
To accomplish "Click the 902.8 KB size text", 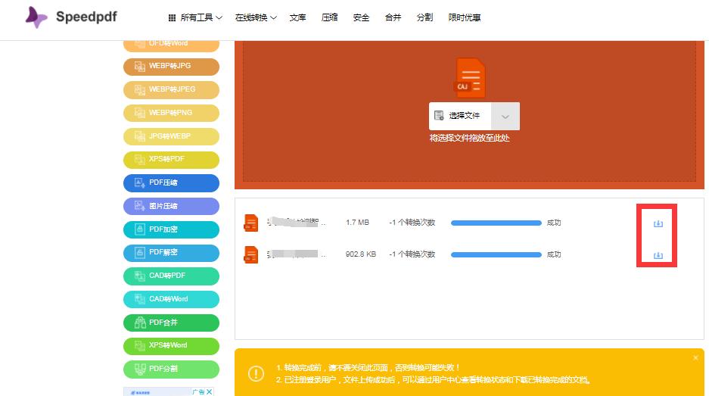I will tap(360, 254).
